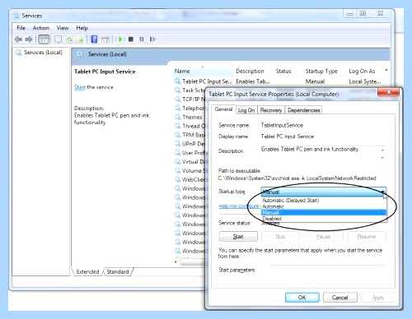This screenshot has height=319, width=412.
Task: Select the Virtual Disk service row
Action: coord(190,162)
